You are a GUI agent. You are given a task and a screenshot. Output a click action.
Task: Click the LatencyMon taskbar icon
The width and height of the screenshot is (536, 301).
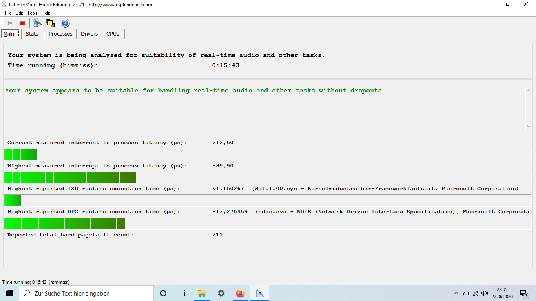pos(259,293)
